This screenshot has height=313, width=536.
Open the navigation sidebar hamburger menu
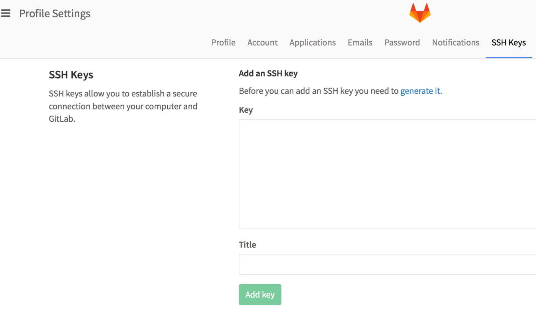point(6,13)
